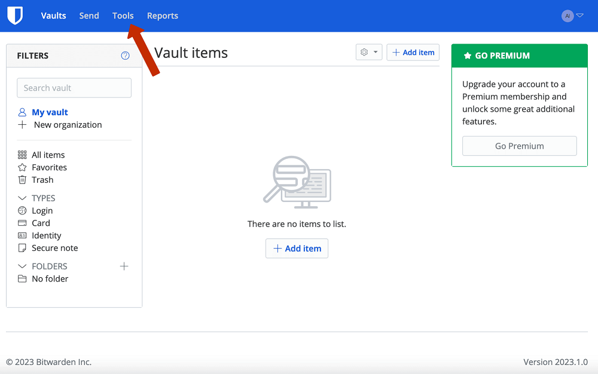Click the Favorites star icon

coord(22,167)
